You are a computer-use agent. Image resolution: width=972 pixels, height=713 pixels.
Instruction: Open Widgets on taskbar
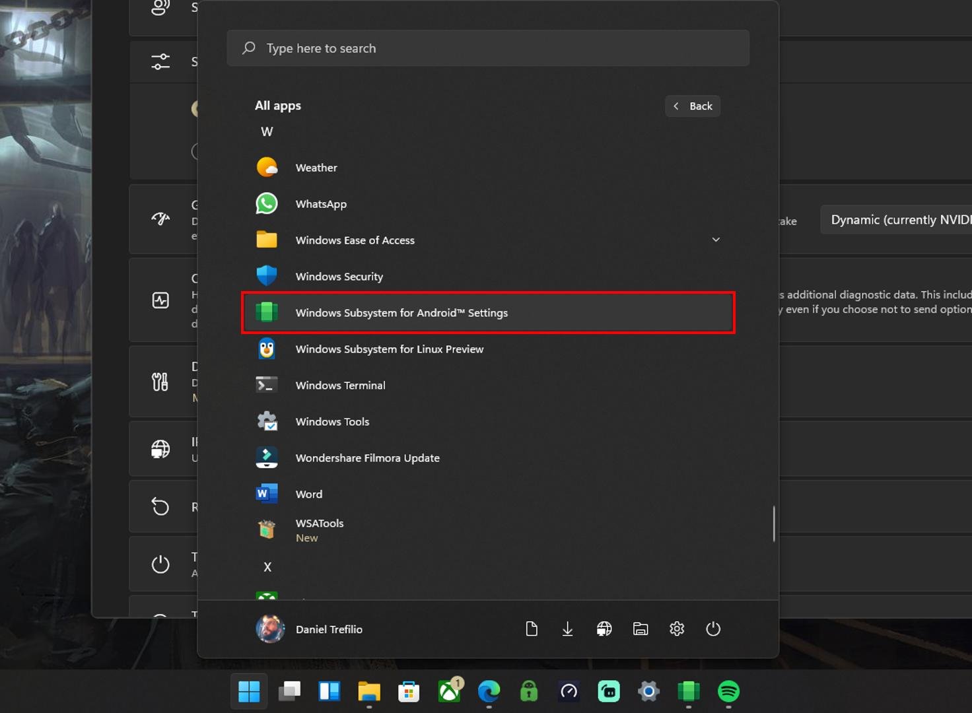coord(329,691)
